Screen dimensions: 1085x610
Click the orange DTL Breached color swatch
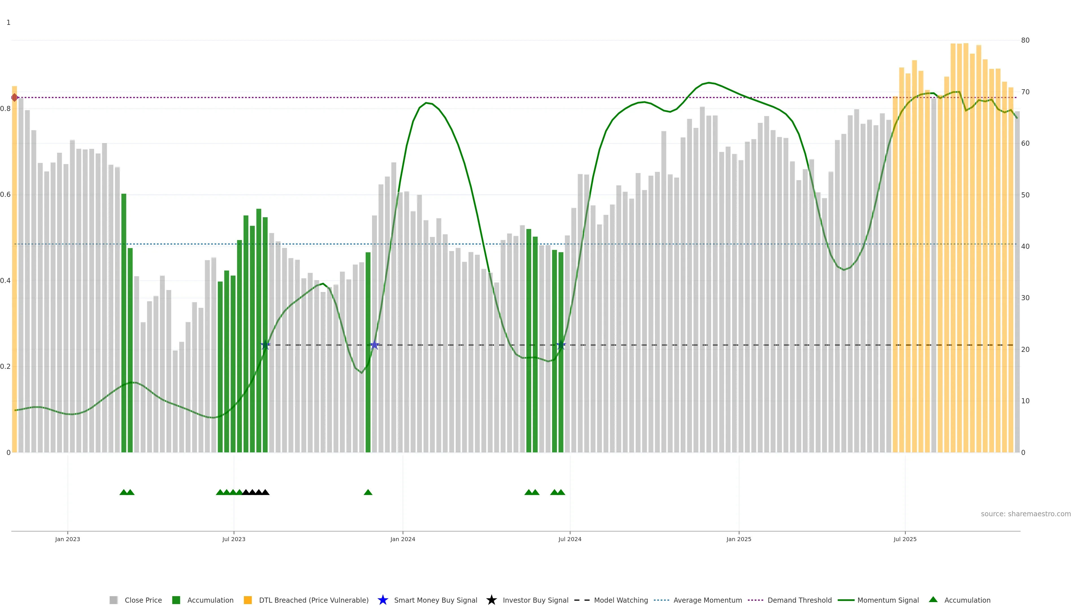(248, 600)
